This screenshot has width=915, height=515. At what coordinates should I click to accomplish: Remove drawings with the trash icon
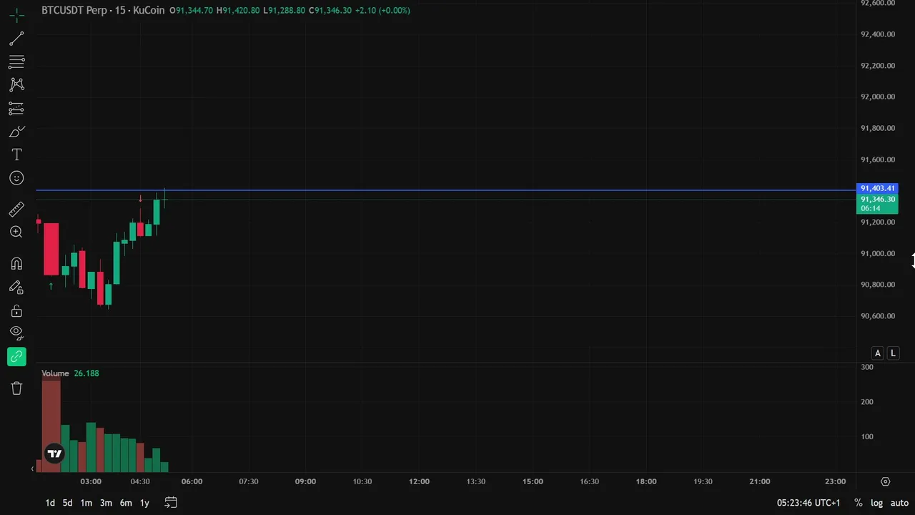[16, 388]
